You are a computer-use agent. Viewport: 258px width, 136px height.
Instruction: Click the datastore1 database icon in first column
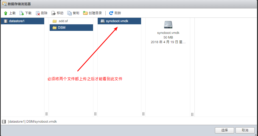click(6, 21)
